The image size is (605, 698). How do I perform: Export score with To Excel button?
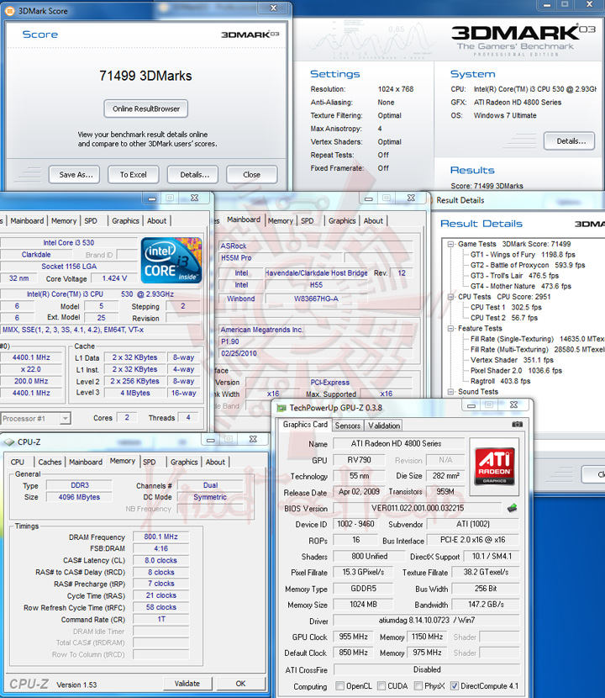coord(134,175)
